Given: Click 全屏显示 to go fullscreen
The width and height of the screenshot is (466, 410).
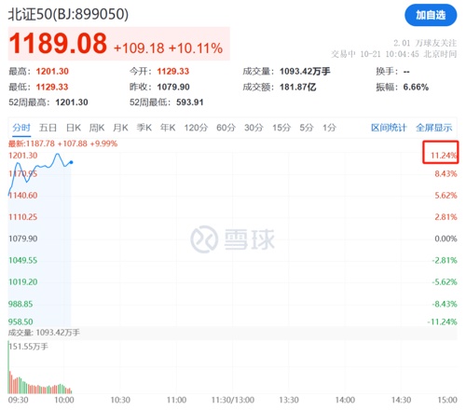Looking at the screenshot, I should tap(433, 128).
